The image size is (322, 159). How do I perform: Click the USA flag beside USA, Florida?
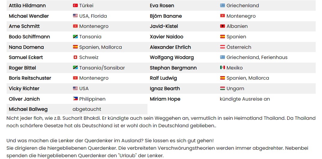(75, 16)
